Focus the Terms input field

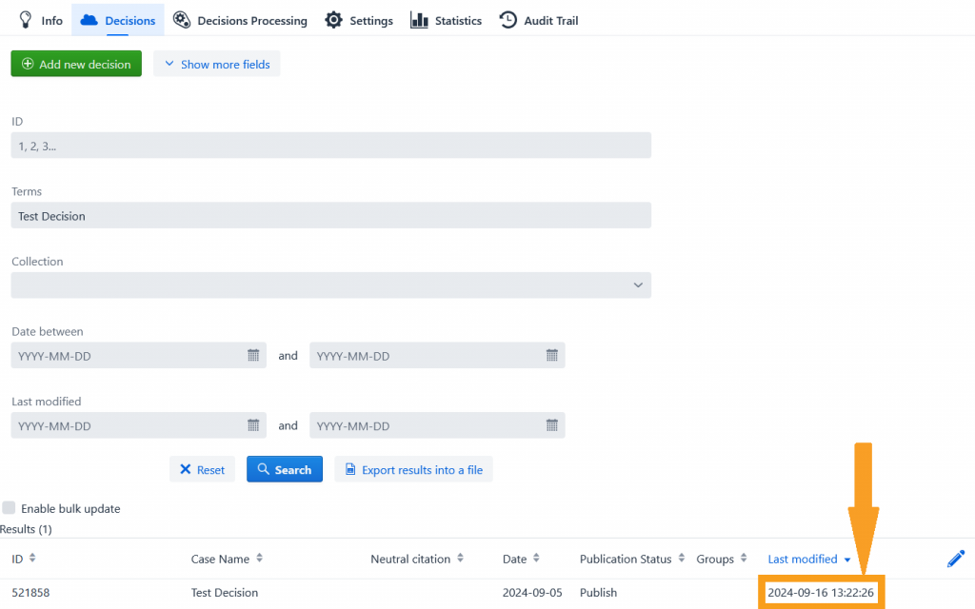point(330,216)
